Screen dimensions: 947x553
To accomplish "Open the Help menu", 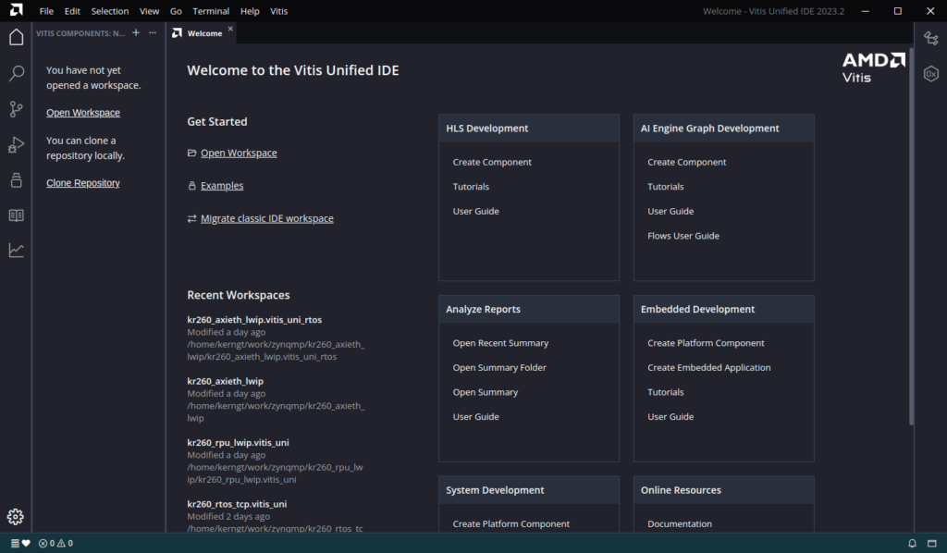I will (x=250, y=11).
